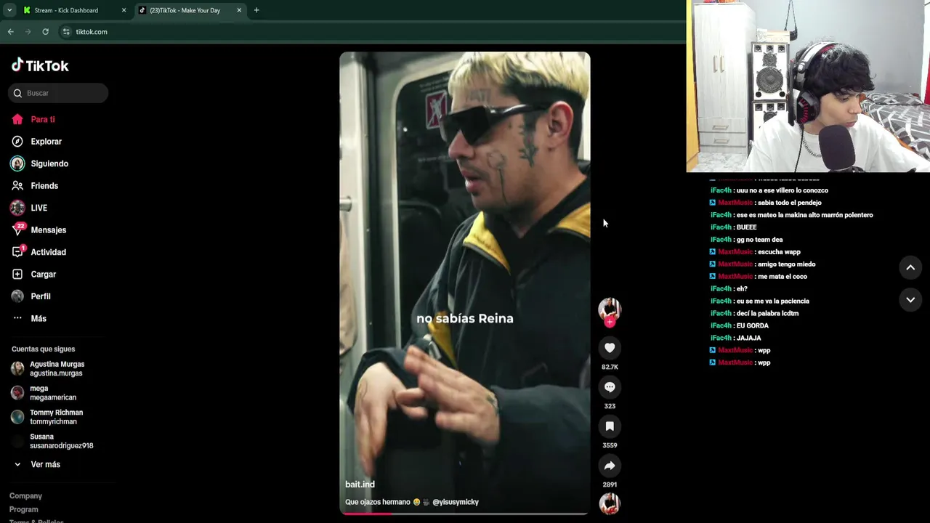Click the Cargar plus-square icon
The image size is (930, 523).
click(x=17, y=275)
